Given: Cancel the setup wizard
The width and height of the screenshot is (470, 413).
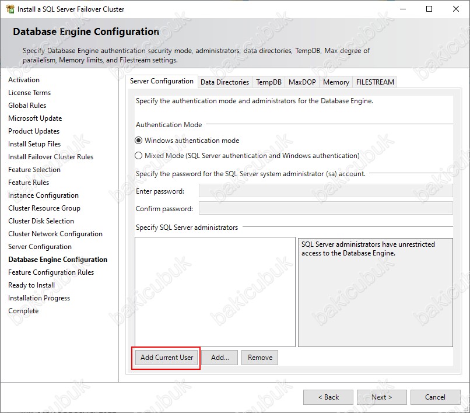Looking at the screenshot, I should point(435,397).
